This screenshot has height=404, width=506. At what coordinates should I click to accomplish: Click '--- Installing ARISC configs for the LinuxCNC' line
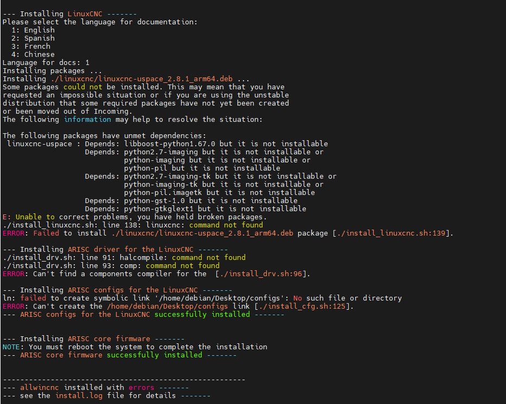coord(118,290)
